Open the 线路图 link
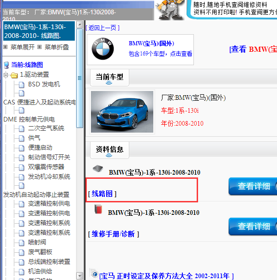 point(102,194)
